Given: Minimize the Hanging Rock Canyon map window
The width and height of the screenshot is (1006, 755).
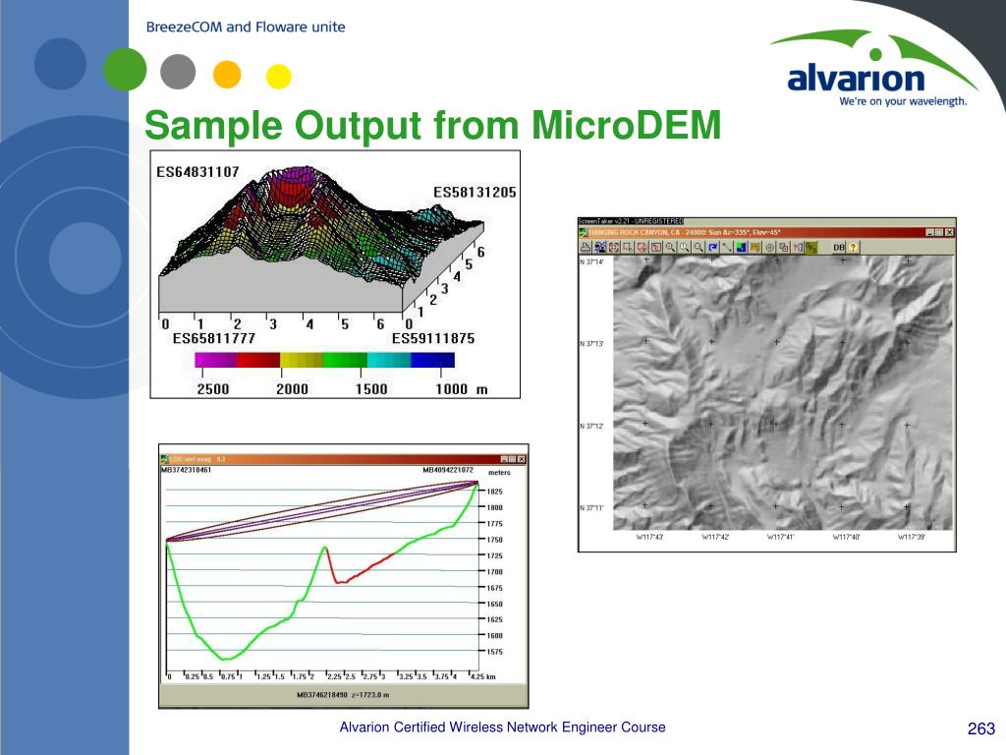Looking at the screenshot, I should 929,232.
